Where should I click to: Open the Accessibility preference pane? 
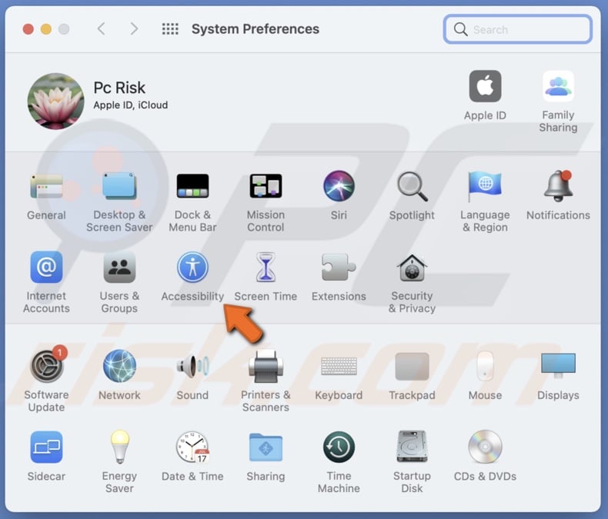pyautogui.click(x=192, y=268)
